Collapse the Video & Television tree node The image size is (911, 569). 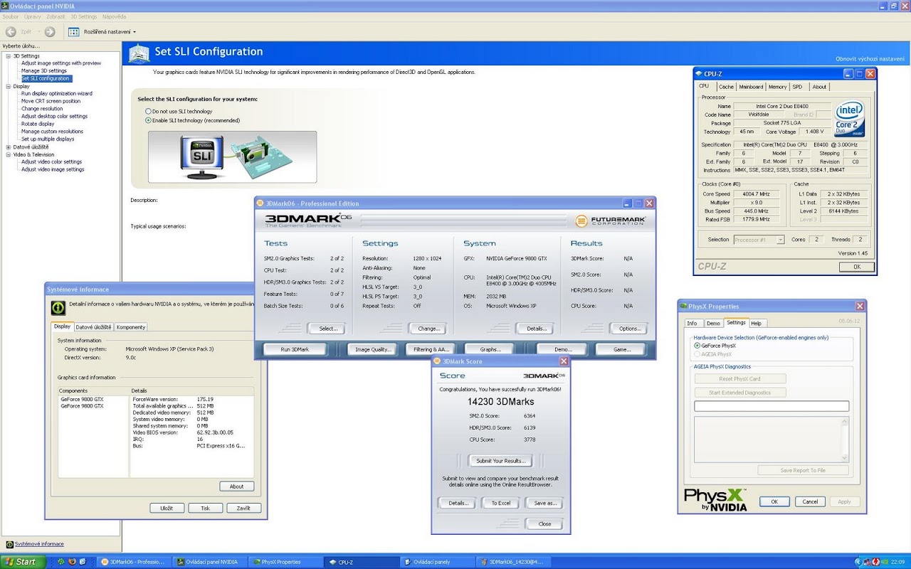pyautogui.click(x=9, y=154)
